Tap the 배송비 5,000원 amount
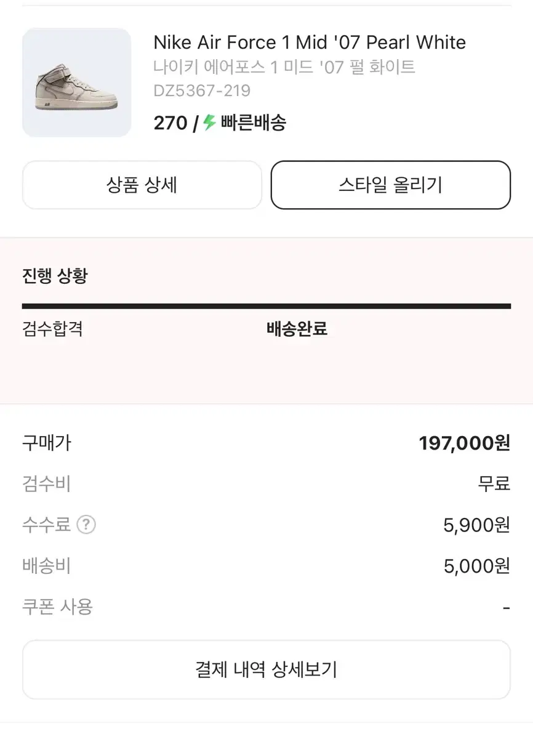Viewport: 533px width, 739px height. coord(477,566)
